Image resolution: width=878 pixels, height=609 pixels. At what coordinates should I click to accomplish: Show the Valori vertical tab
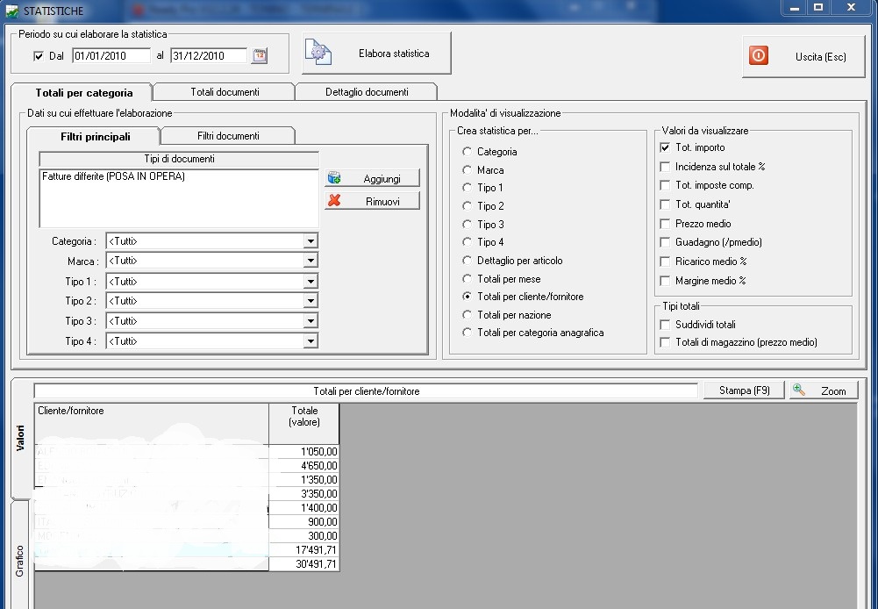[x=20, y=438]
